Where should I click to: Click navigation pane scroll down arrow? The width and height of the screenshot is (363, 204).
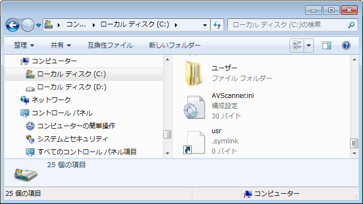click(167, 154)
